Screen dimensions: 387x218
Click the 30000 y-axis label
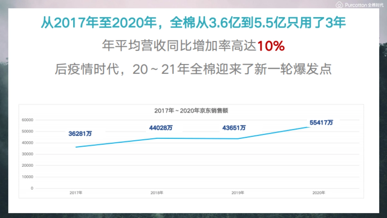[x=27, y=154]
